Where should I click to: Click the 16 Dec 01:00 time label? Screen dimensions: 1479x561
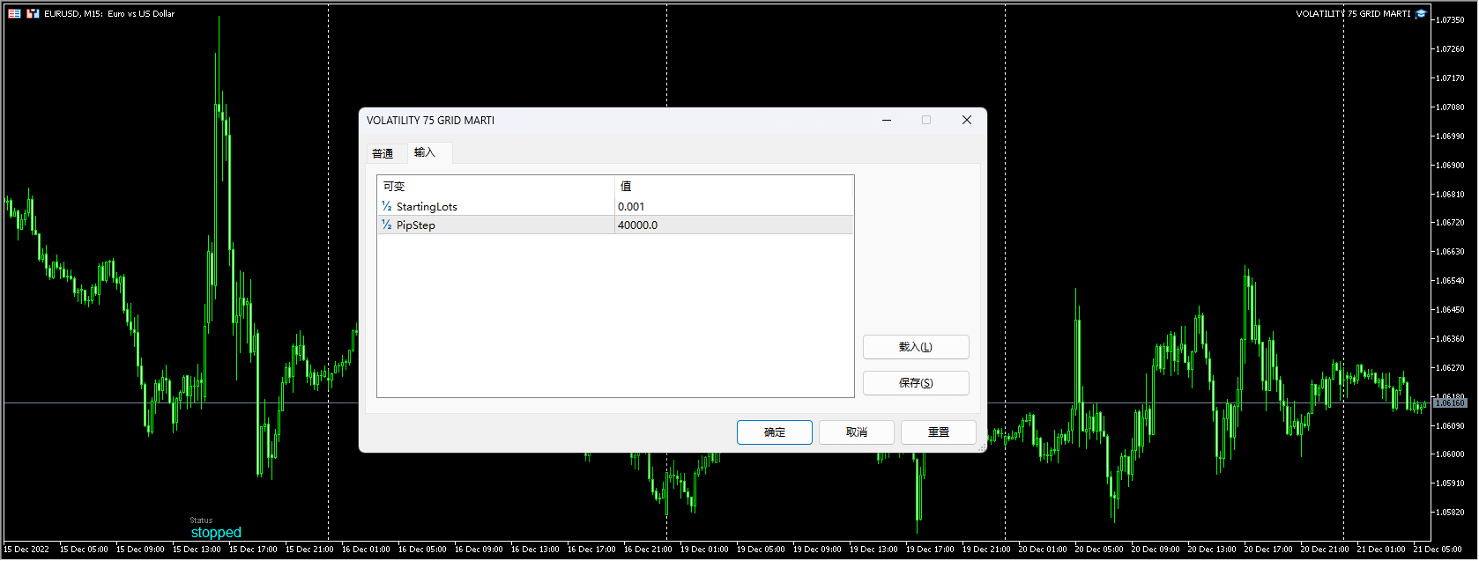(366, 550)
